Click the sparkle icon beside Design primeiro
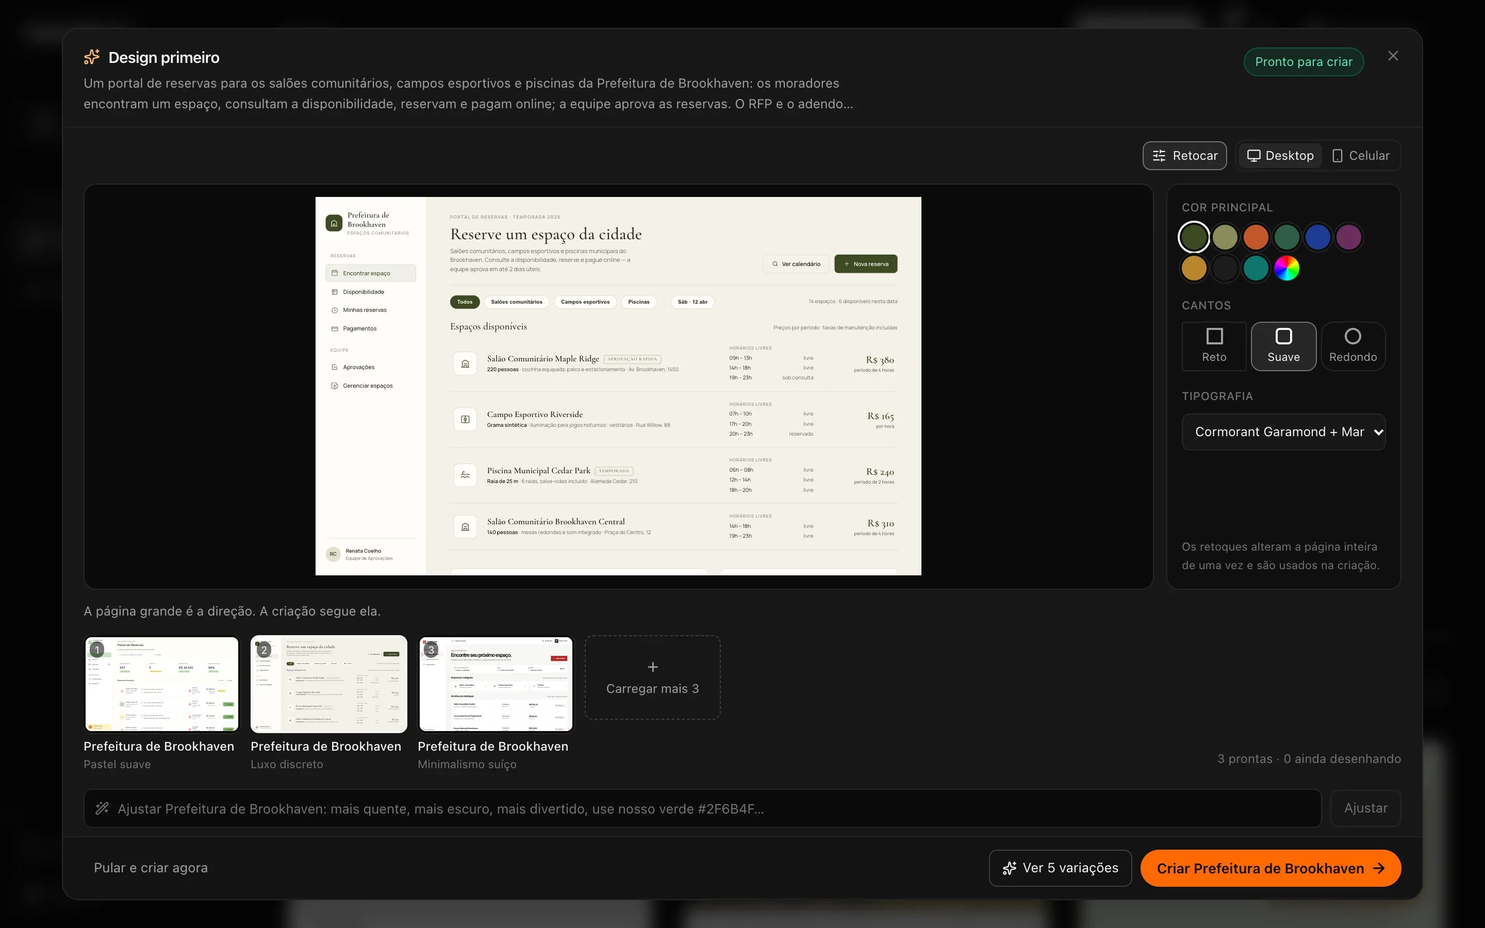The image size is (1485, 928). click(91, 57)
